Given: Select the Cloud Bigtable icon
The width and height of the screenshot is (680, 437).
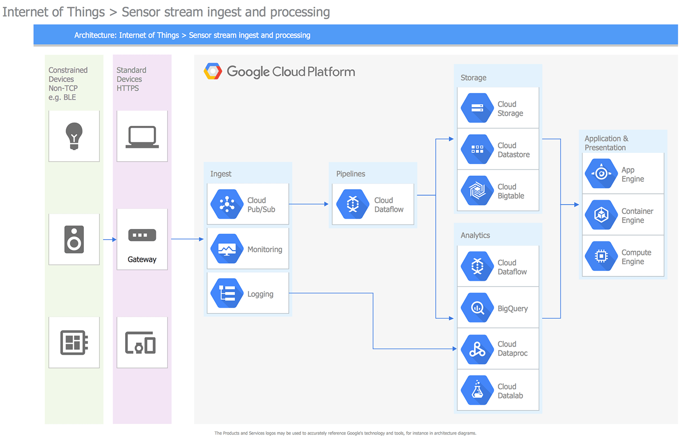Looking at the screenshot, I should point(477,191).
